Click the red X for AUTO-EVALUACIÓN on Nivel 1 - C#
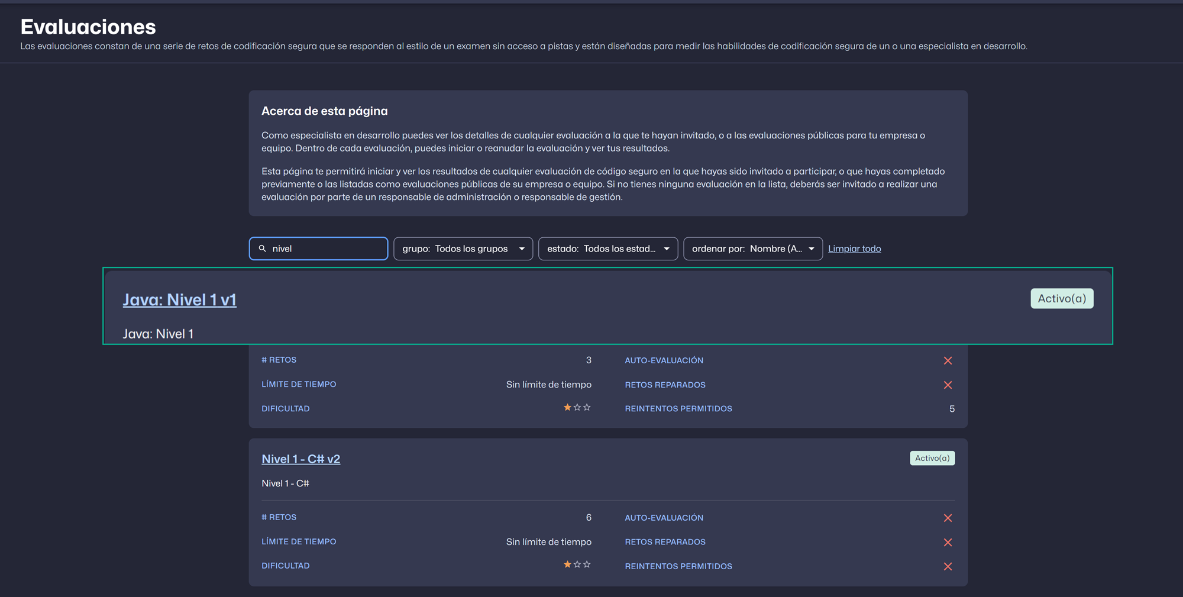 coord(948,518)
